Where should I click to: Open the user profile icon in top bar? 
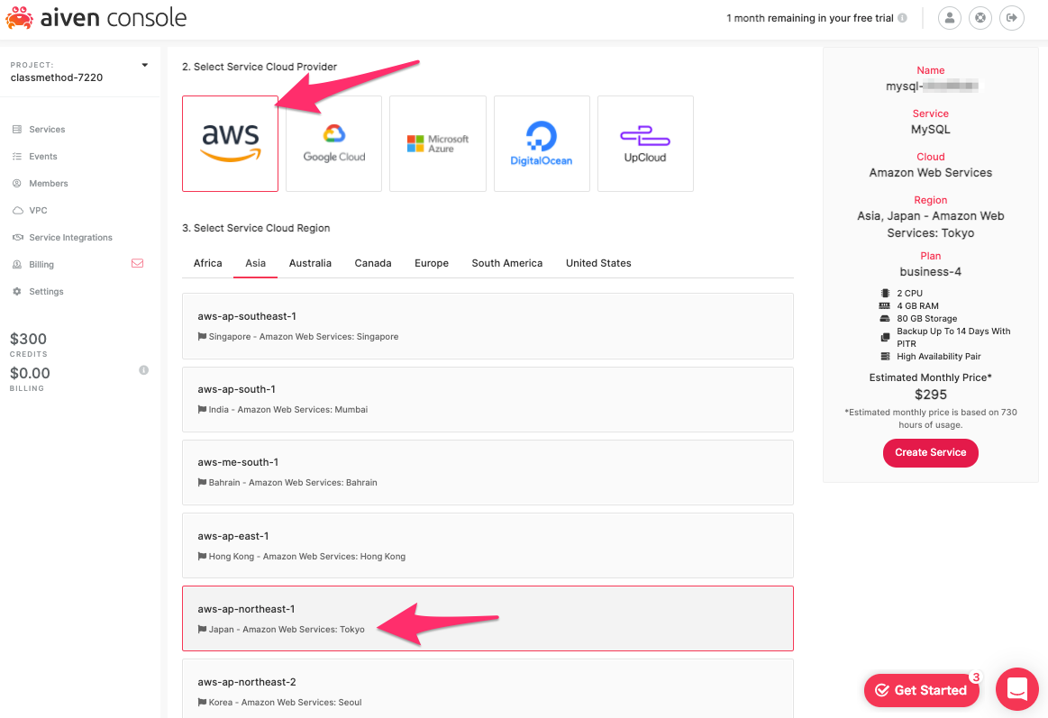(949, 17)
